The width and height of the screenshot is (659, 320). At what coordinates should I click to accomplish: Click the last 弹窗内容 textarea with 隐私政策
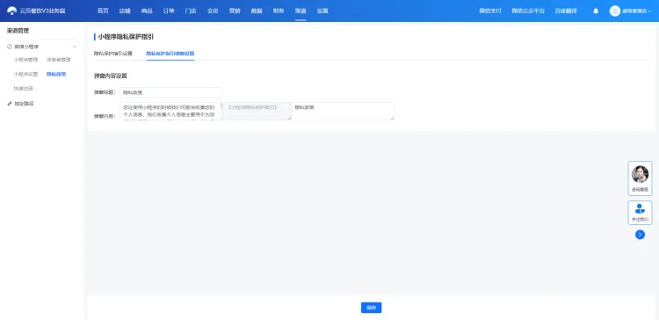(343, 111)
